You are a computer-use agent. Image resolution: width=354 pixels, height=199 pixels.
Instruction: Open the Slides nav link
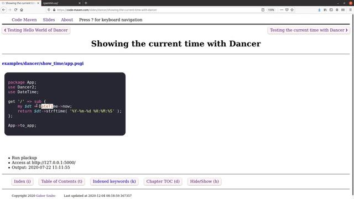click(x=49, y=20)
